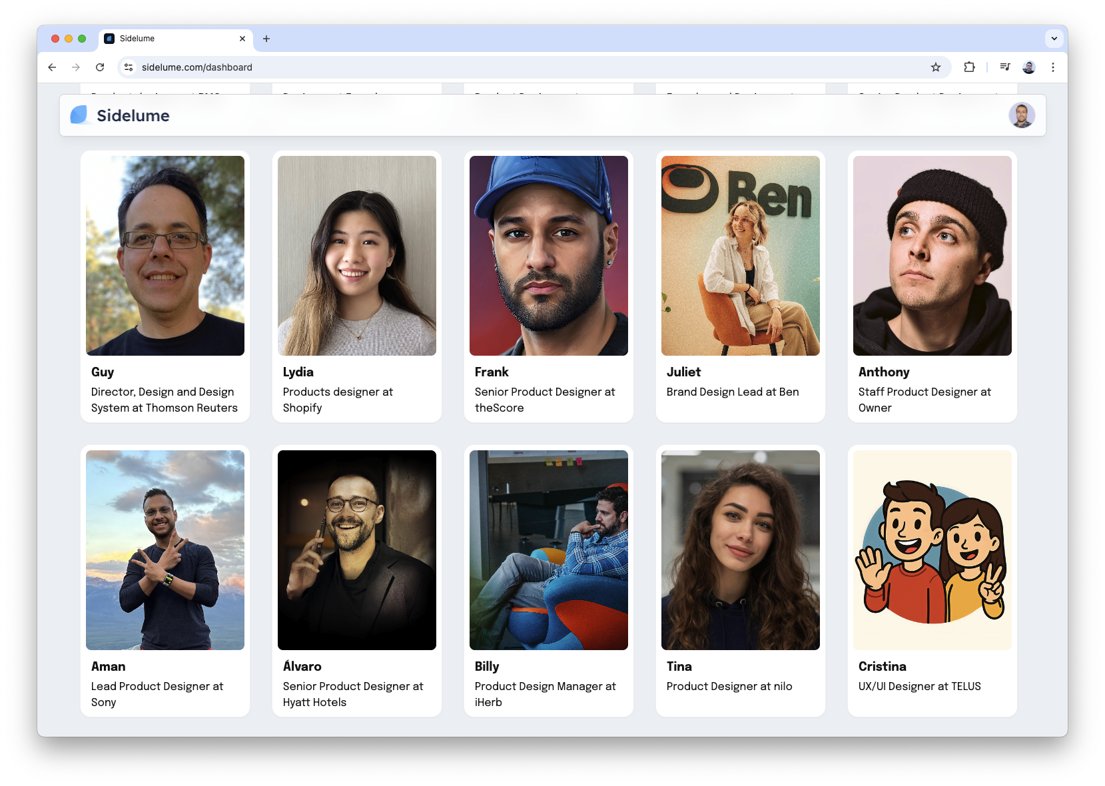Click the name Billy
The image size is (1105, 786).
click(x=487, y=667)
